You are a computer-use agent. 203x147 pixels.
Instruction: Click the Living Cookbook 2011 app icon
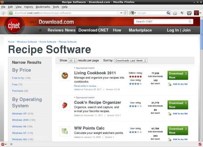[65, 76]
